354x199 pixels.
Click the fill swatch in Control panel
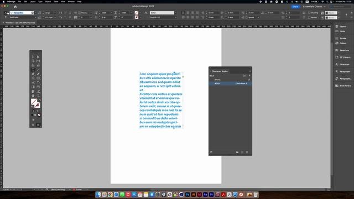click(137, 13)
